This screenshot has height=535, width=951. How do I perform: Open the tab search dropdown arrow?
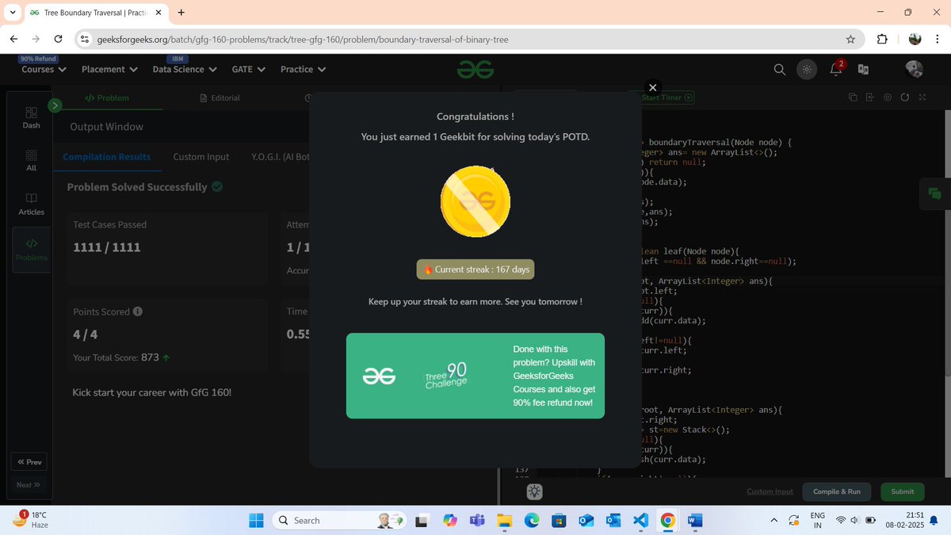click(13, 13)
